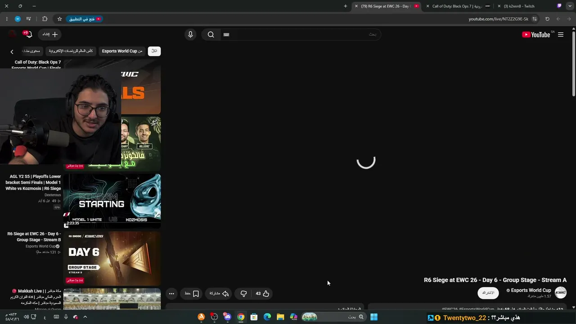Select the كأس العالم للرياضات الإلكترونية chip

pos(71,51)
